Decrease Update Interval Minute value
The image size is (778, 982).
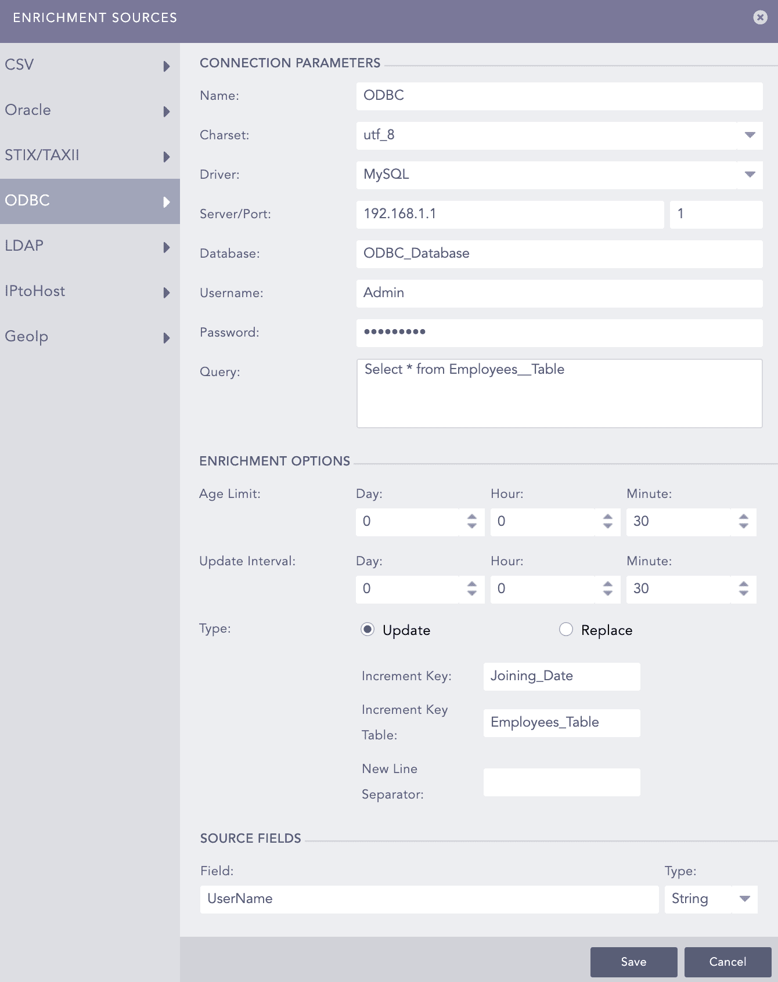[x=744, y=593]
